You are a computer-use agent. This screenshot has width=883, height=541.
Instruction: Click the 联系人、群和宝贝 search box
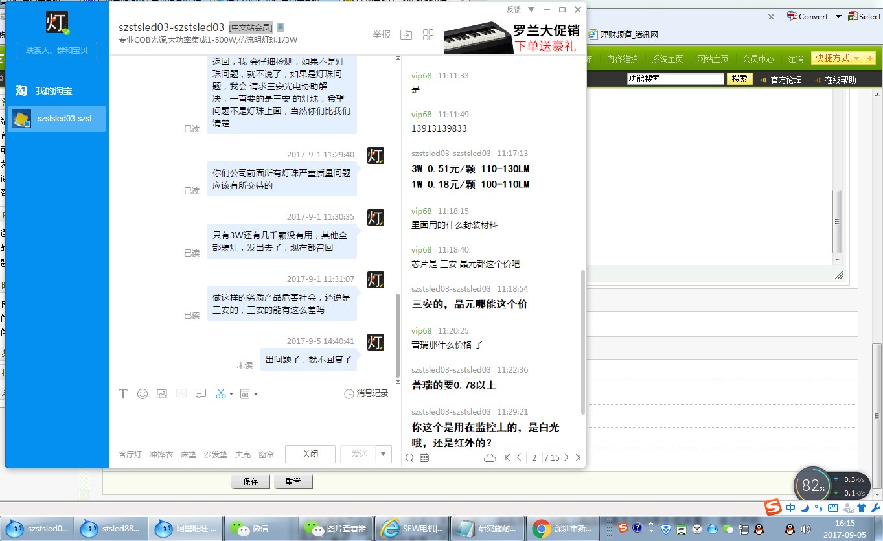click(57, 50)
